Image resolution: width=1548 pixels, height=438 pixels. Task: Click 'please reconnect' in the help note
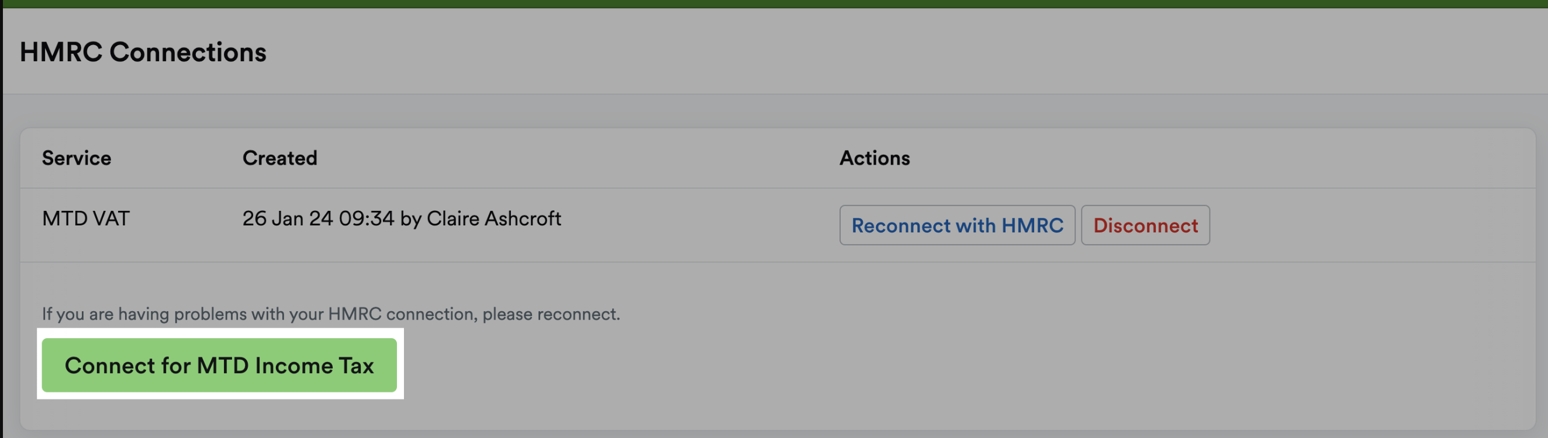point(551,314)
